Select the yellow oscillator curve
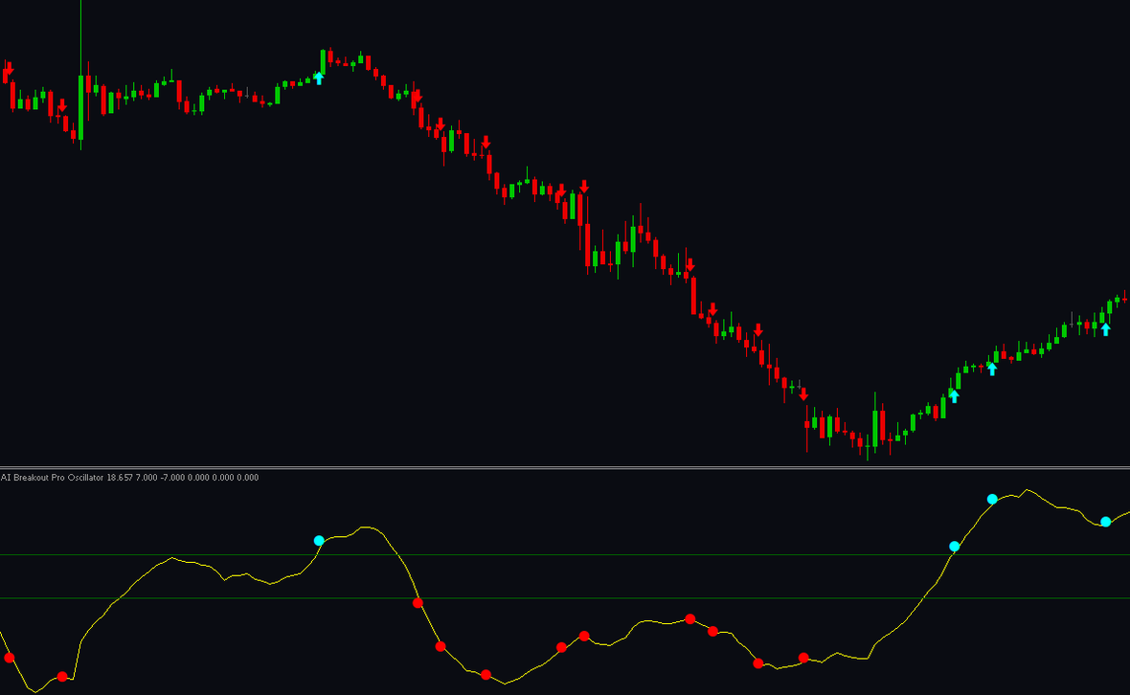This screenshot has height=695, width=1130. coord(565,591)
